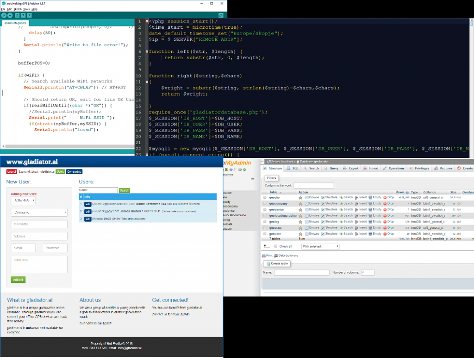Viewport: 474px width, 358px height.
Task: Tick the checkbox for geodevice table
Action: [x=265, y=209]
